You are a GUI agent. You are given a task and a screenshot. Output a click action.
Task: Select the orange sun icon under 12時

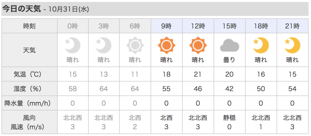pos(198,46)
